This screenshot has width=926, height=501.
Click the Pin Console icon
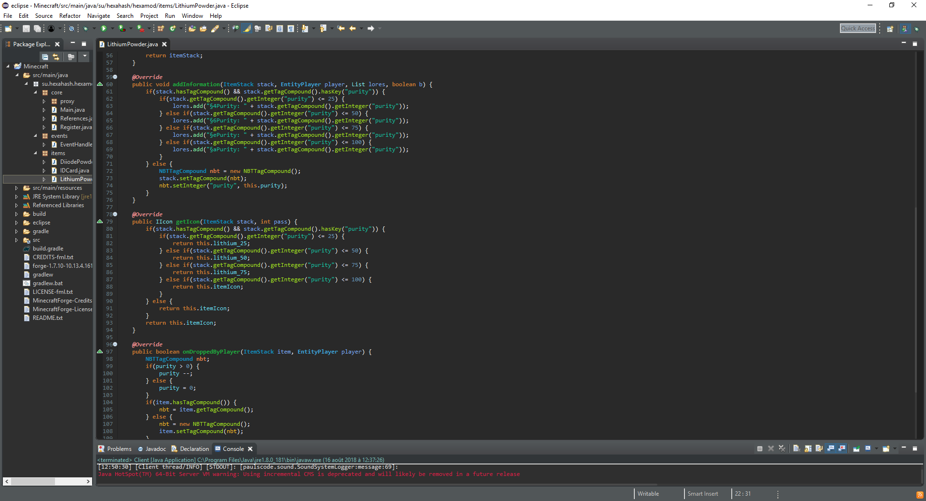(x=857, y=448)
